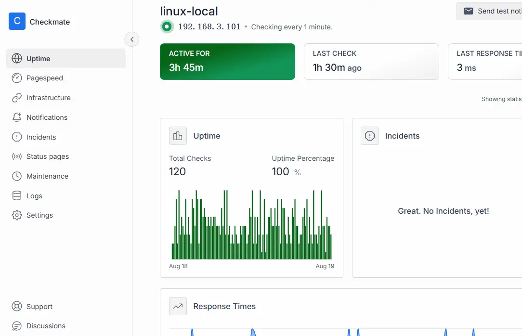Go to Discussions
The height and width of the screenshot is (336, 522).
[45, 326]
